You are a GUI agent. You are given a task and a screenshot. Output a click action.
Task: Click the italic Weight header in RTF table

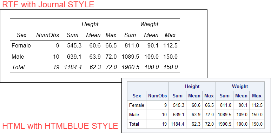(149, 24)
